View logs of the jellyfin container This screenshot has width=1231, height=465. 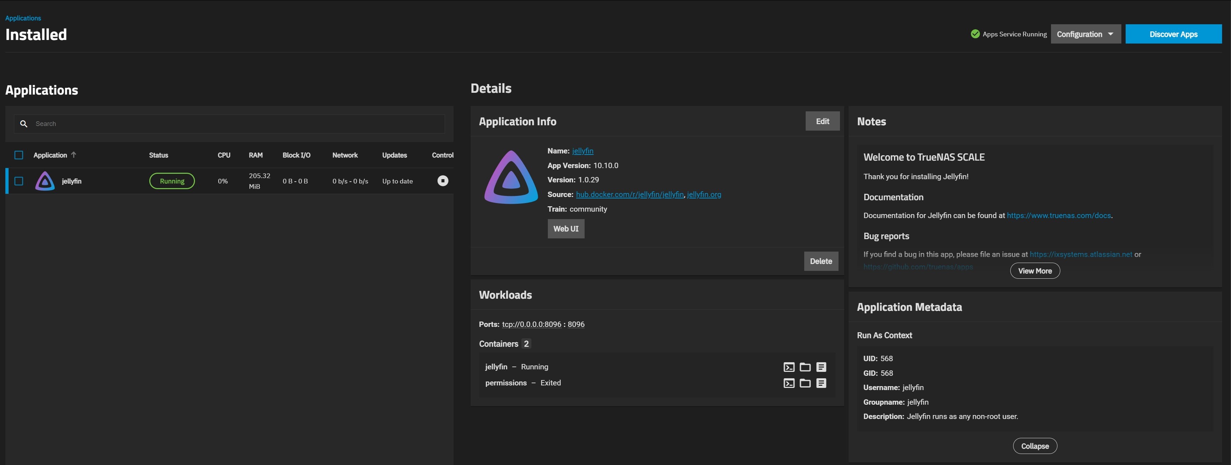pyautogui.click(x=821, y=367)
